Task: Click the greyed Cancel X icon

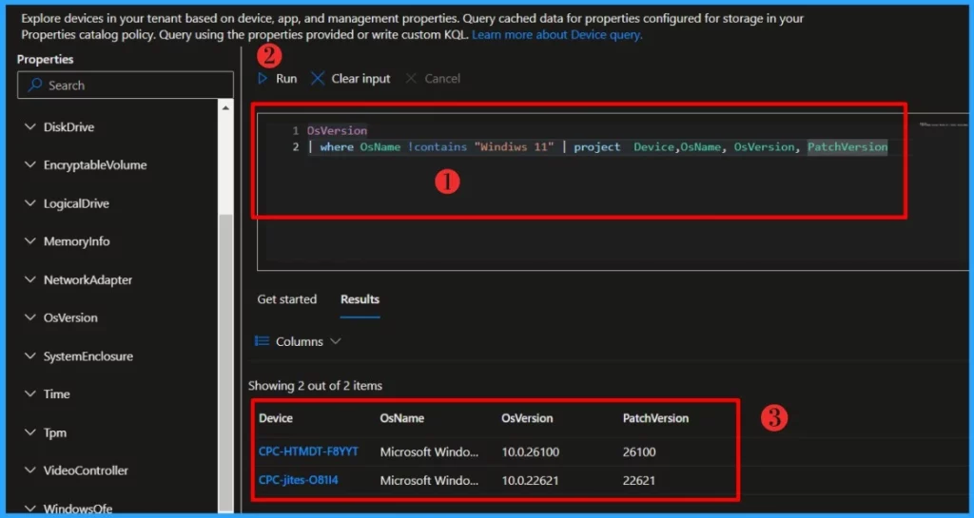Action: point(411,79)
